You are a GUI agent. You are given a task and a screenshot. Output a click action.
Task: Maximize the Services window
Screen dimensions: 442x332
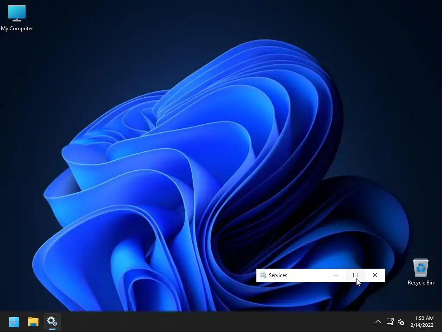tap(355, 275)
